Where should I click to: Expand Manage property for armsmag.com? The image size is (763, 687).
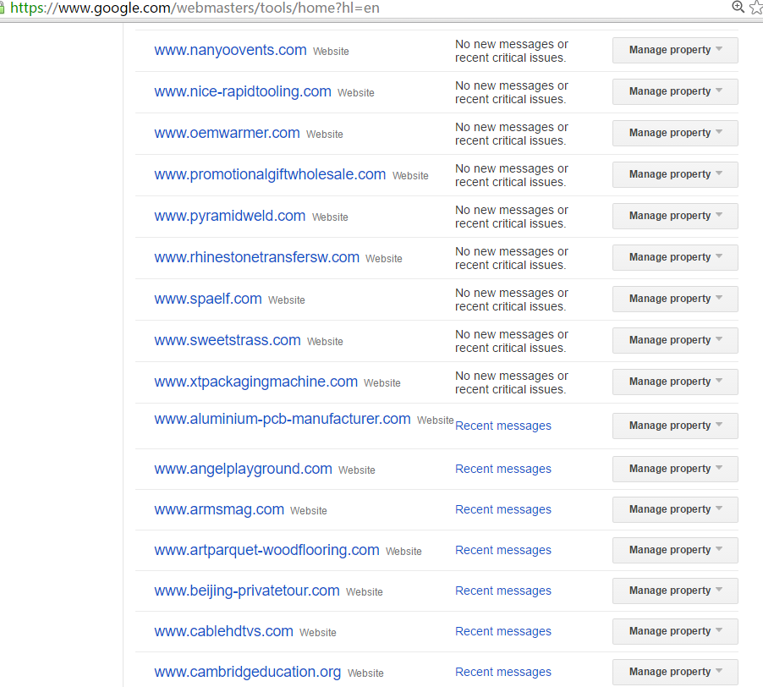(675, 509)
